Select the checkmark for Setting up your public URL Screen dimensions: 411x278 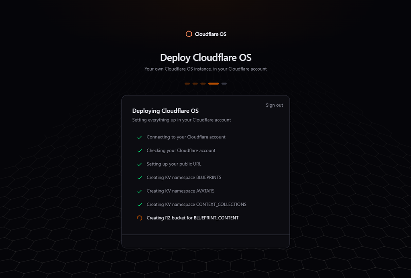click(x=140, y=164)
